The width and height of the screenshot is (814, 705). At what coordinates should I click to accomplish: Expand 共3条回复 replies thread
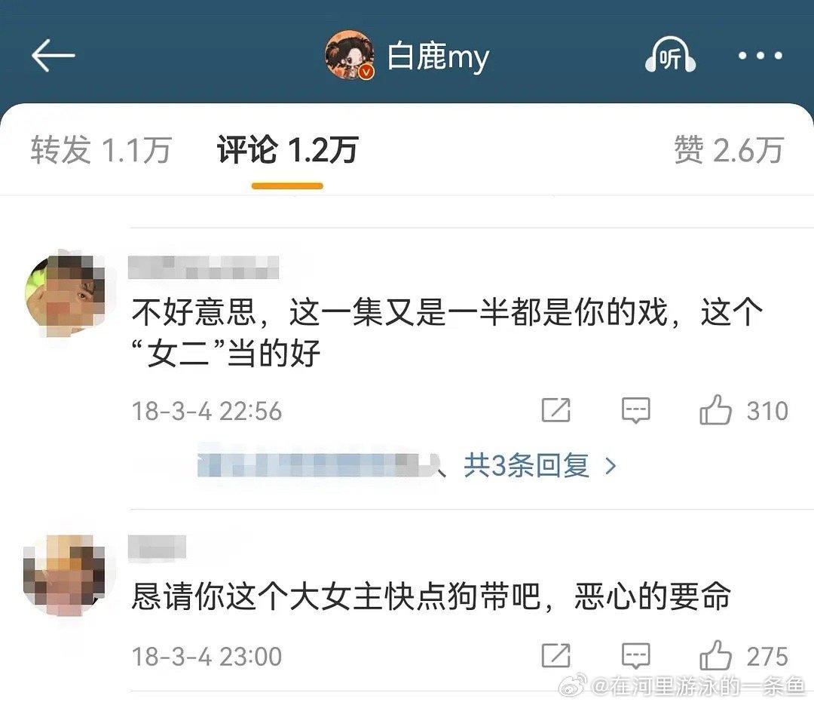click(526, 465)
